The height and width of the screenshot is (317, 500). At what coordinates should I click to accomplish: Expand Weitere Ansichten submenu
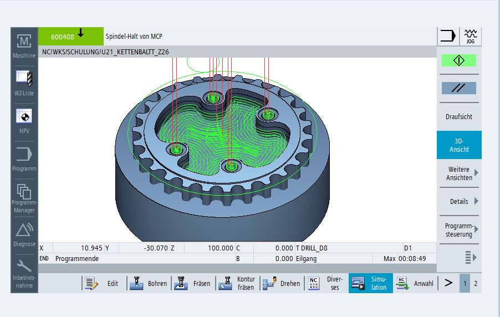pyautogui.click(x=458, y=173)
